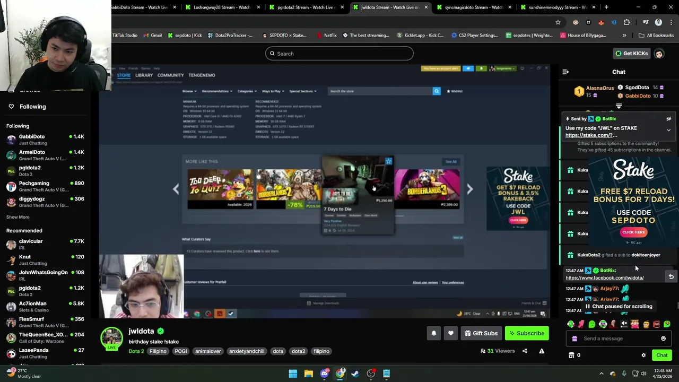Send message with Chat button
Viewport: 679px width, 382px height.
pos(661,355)
